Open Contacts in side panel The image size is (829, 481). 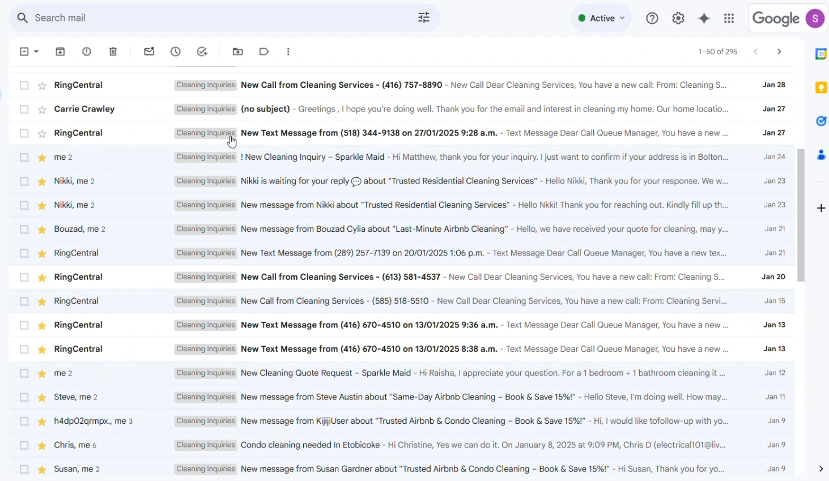point(821,155)
